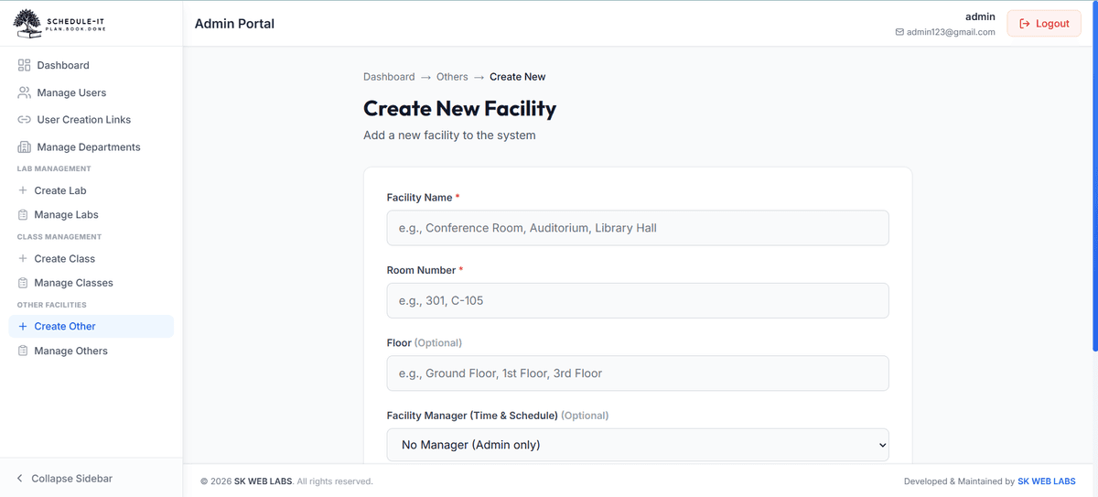Click the OTHER FACILITIES section label
The width and height of the screenshot is (1098, 497).
coord(52,305)
